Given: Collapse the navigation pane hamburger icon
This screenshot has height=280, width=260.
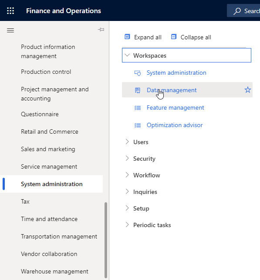Looking at the screenshot, I should click(10, 30).
